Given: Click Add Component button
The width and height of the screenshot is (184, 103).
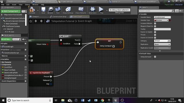Looking at the screenshot, I should 11,11.
